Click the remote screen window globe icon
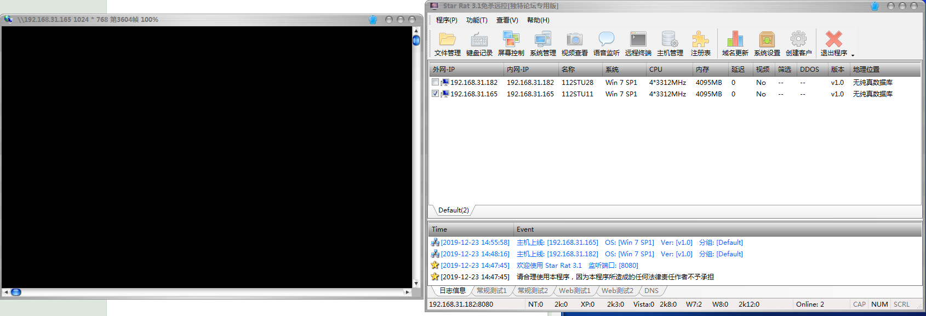 coord(8,19)
